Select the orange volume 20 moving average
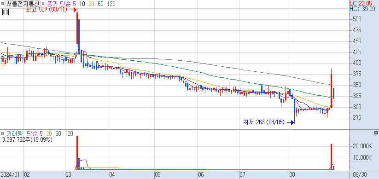The image size is (379, 179). 49,133
